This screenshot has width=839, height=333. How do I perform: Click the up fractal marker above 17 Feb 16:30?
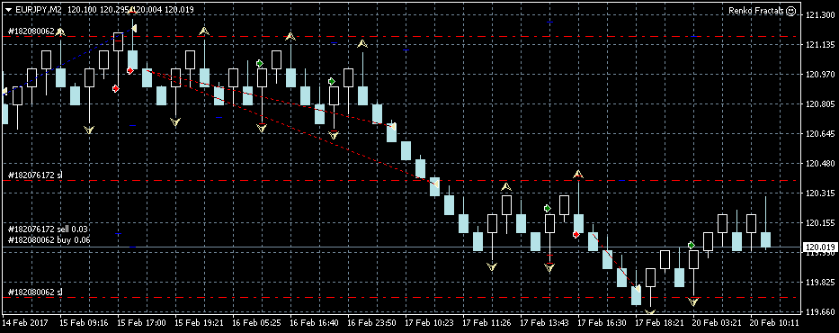(578, 174)
